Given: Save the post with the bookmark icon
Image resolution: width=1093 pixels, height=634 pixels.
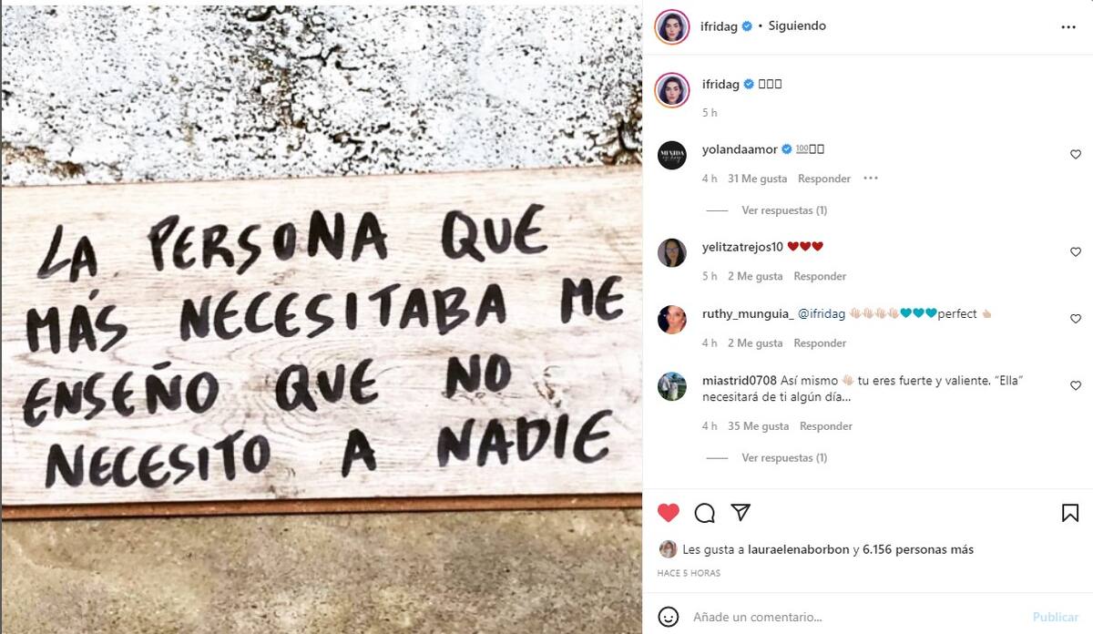Looking at the screenshot, I should 1070,513.
